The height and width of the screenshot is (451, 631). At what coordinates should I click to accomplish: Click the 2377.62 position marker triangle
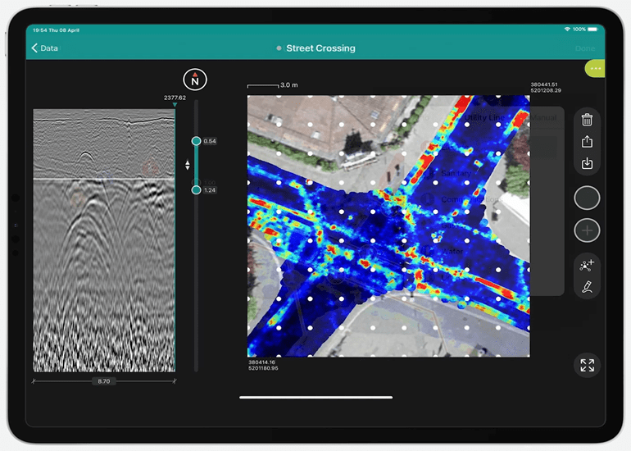[x=175, y=105]
